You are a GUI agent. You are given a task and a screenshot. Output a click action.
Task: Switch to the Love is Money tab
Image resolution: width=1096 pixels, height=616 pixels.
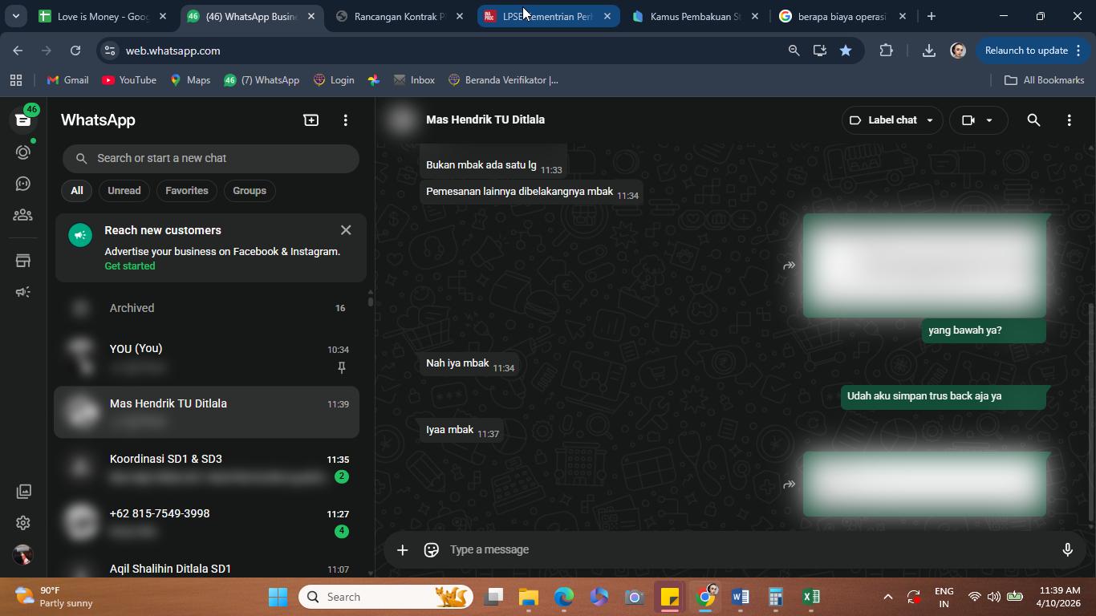click(x=104, y=16)
